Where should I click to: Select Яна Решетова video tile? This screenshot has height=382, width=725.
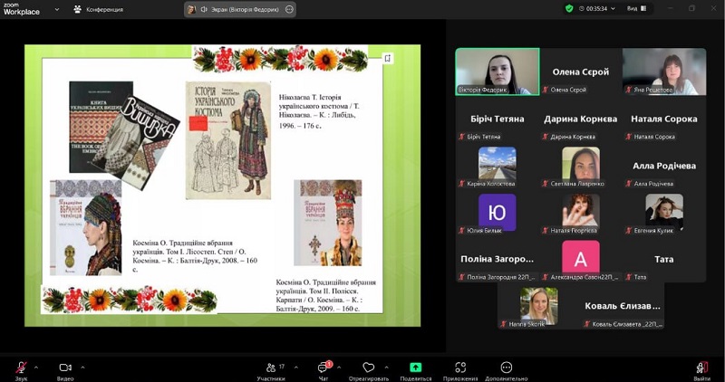tap(663, 72)
